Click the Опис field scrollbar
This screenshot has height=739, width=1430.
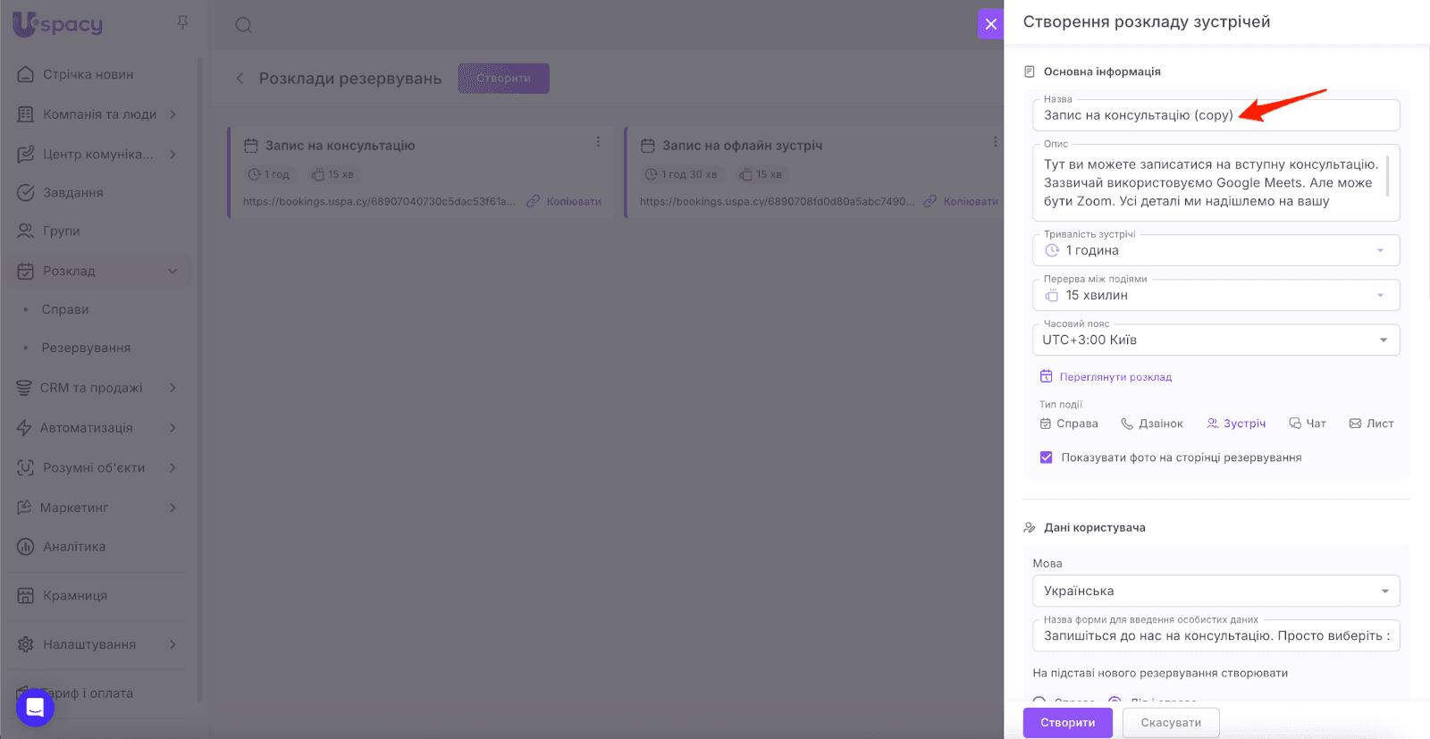click(1387, 177)
